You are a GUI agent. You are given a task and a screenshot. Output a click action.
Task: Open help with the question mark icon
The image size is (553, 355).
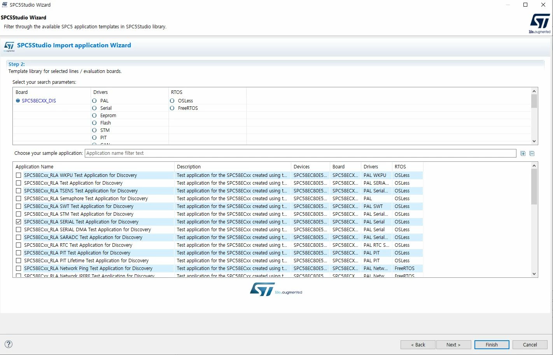[9, 344]
